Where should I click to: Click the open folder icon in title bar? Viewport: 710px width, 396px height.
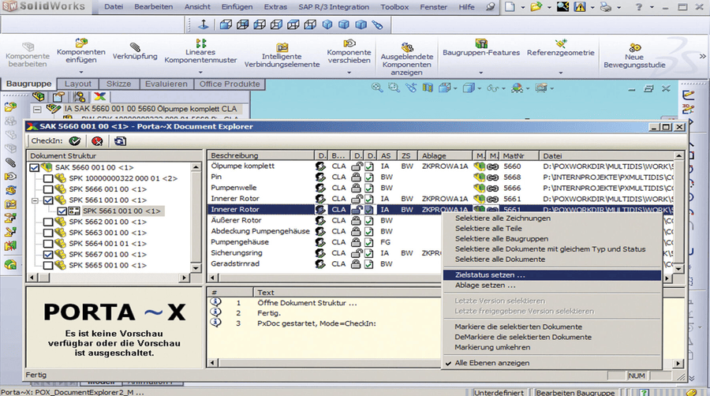click(x=536, y=7)
